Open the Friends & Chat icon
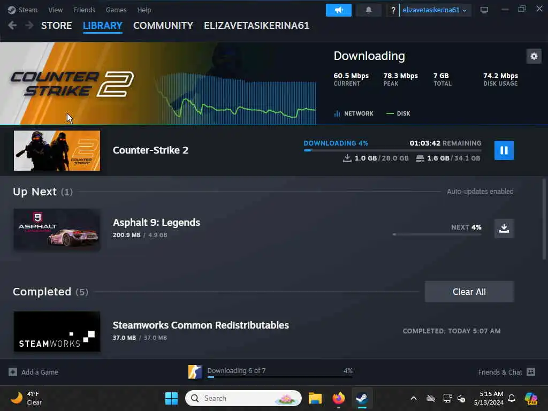The height and width of the screenshot is (411, 548). (x=530, y=372)
